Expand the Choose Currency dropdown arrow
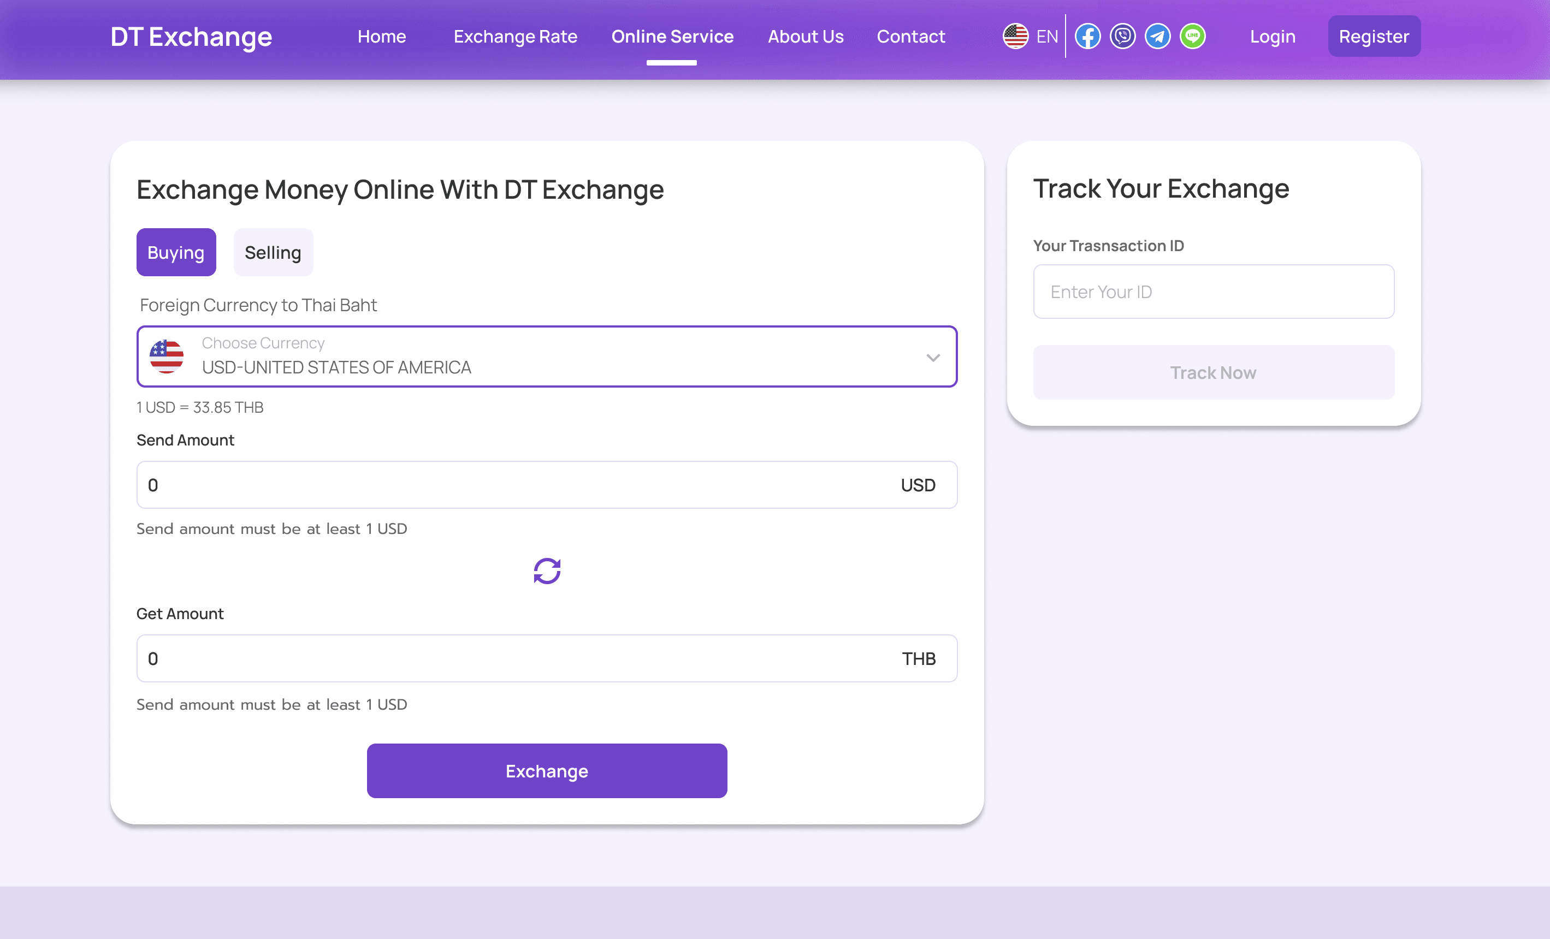Image resolution: width=1550 pixels, height=939 pixels. point(933,357)
